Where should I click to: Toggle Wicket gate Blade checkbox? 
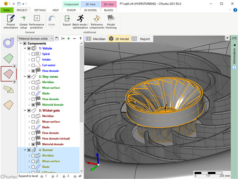pos(33,127)
